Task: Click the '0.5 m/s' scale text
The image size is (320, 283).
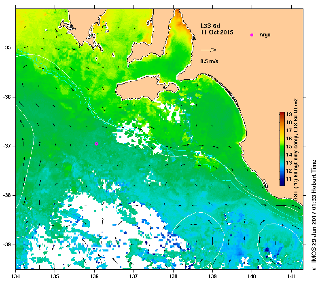Action: click(209, 61)
